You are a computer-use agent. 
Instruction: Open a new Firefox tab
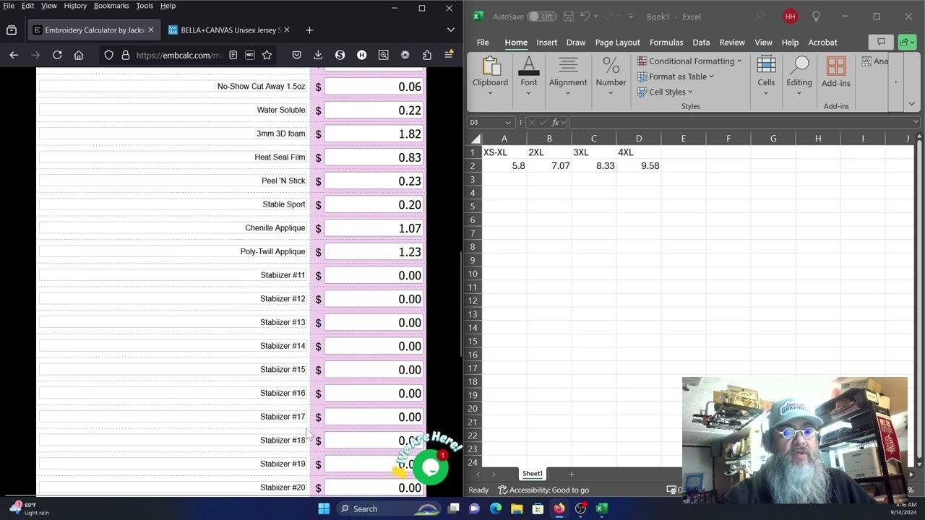click(x=309, y=30)
